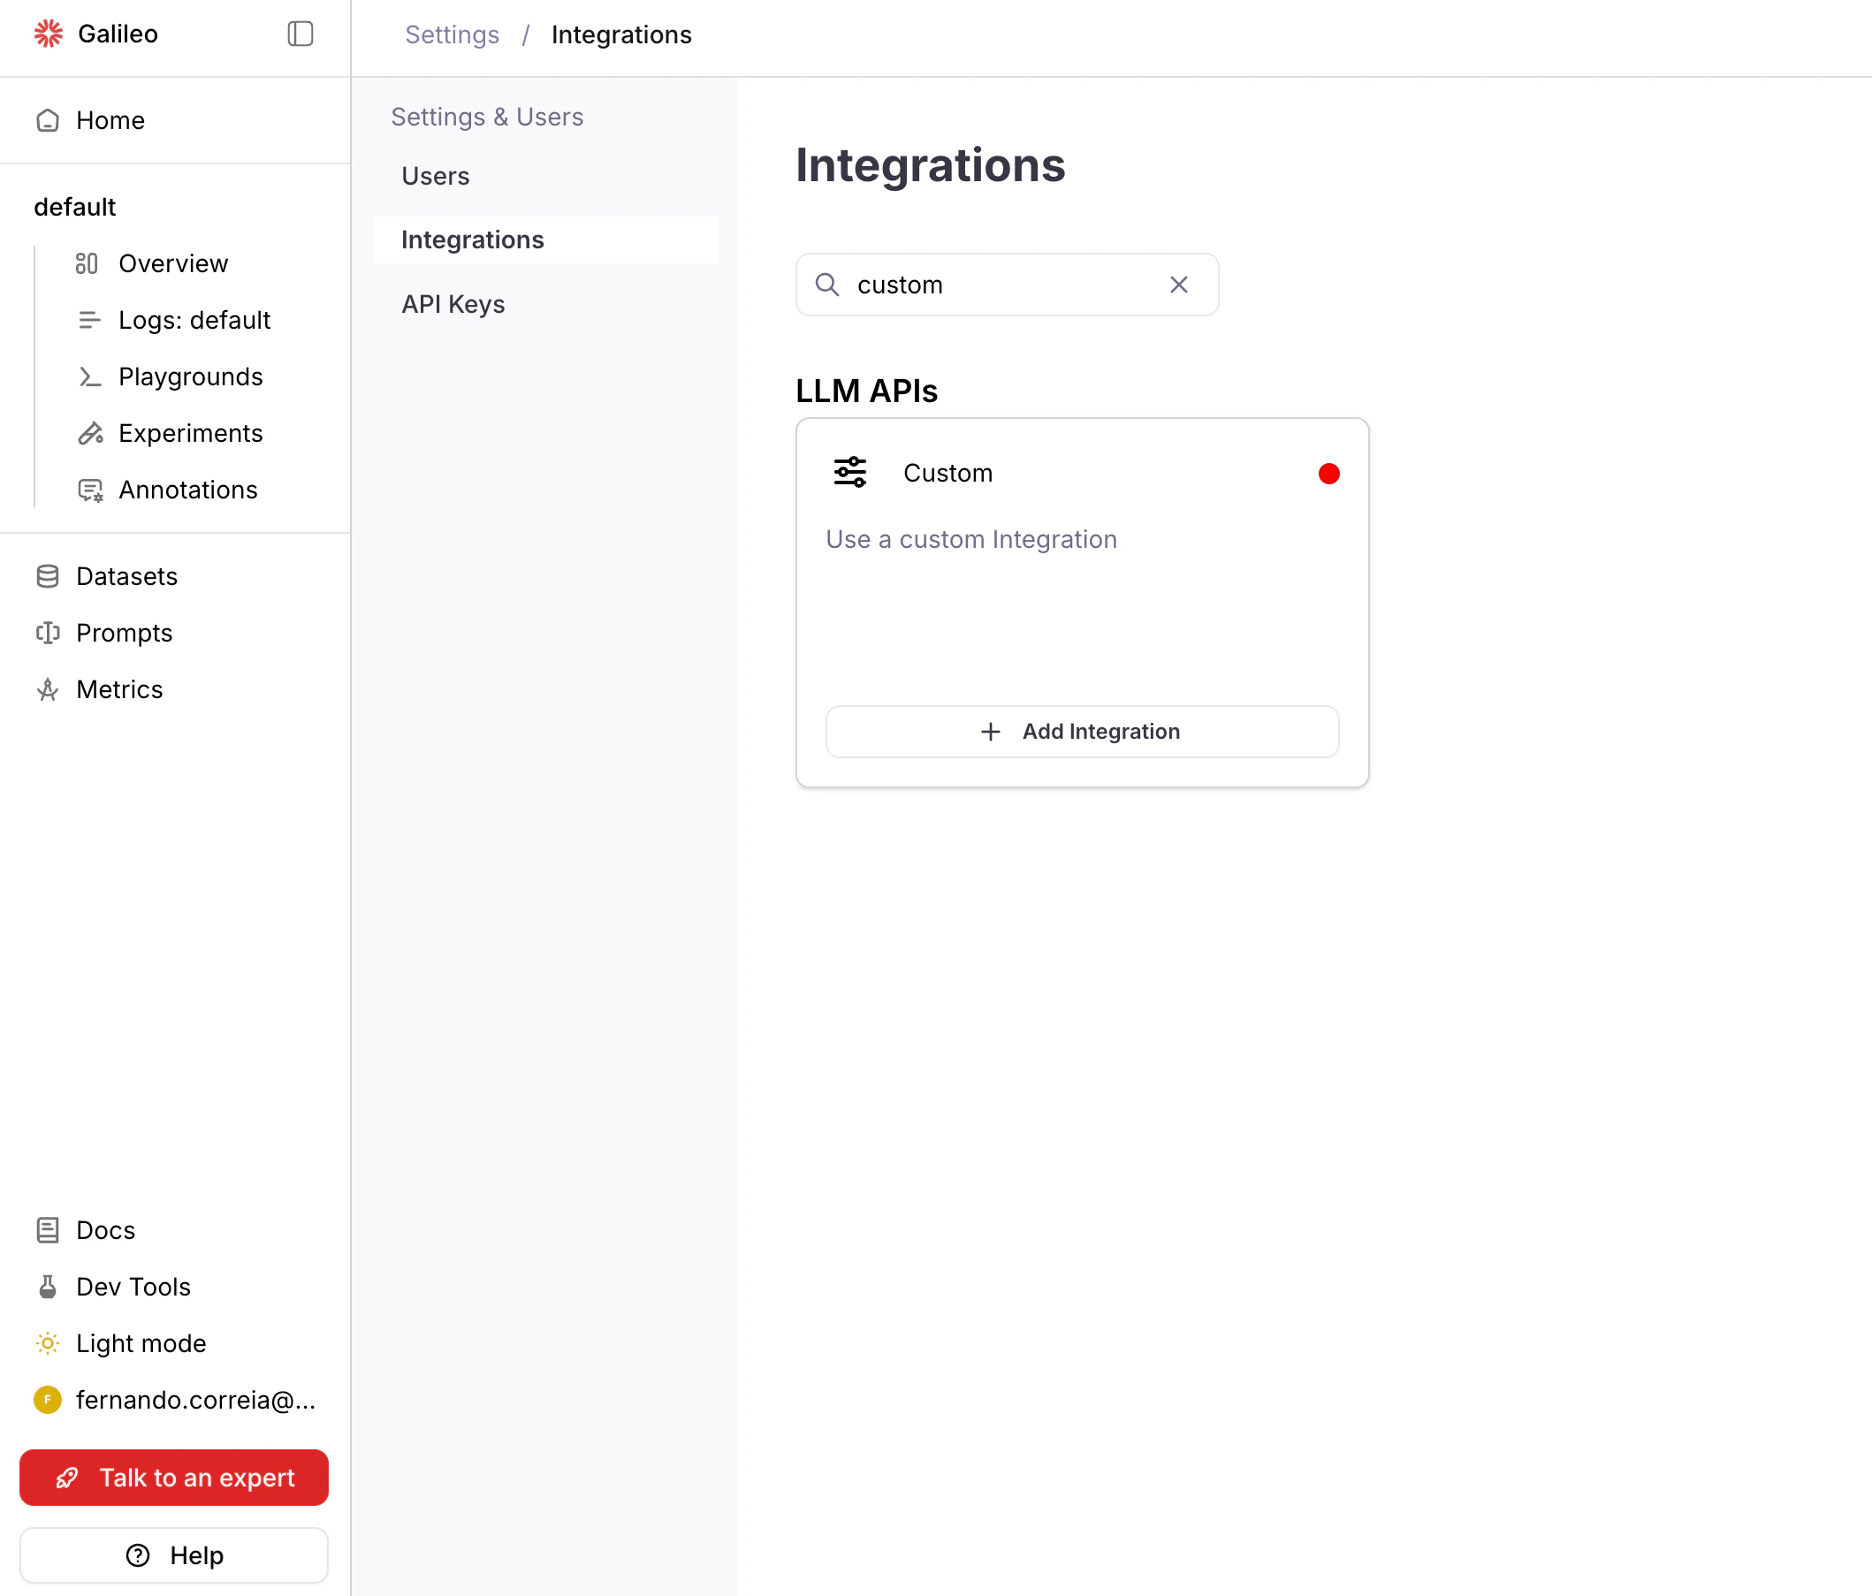Switch to the API Keys tab
1872x1596 pixels.
coord(453,303)
